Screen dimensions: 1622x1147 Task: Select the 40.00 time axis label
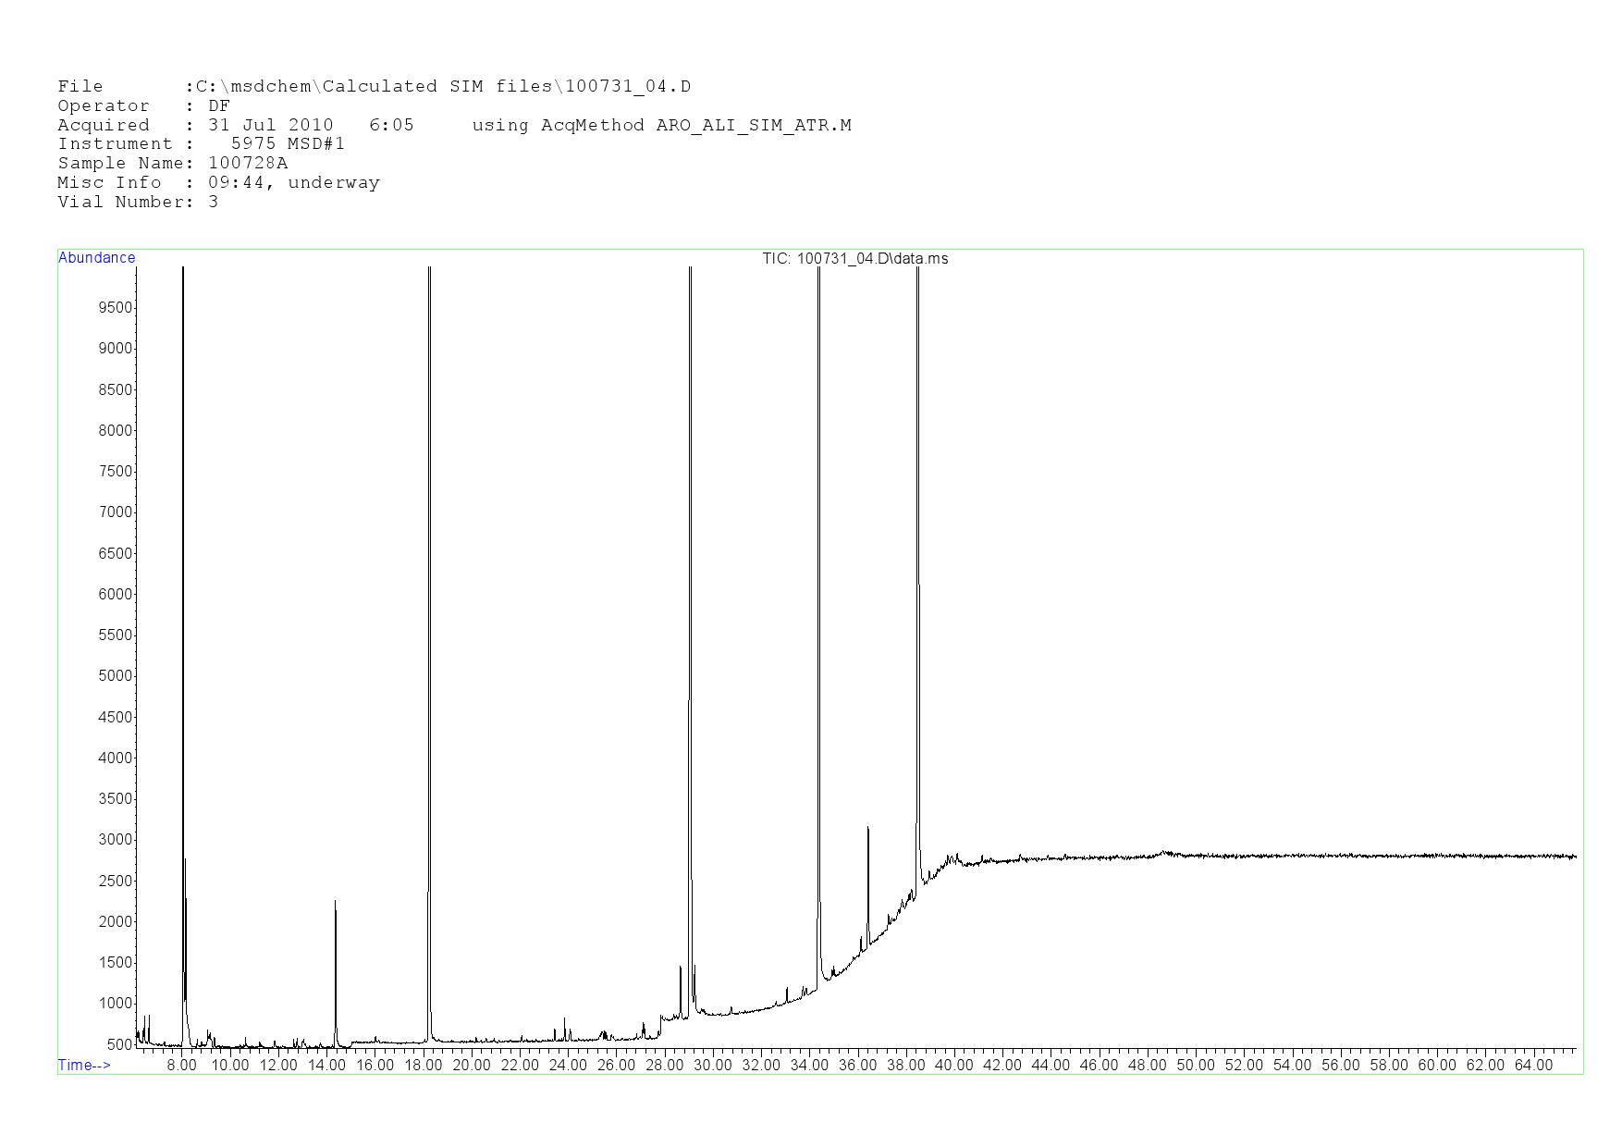click(x=953, y=1066)
